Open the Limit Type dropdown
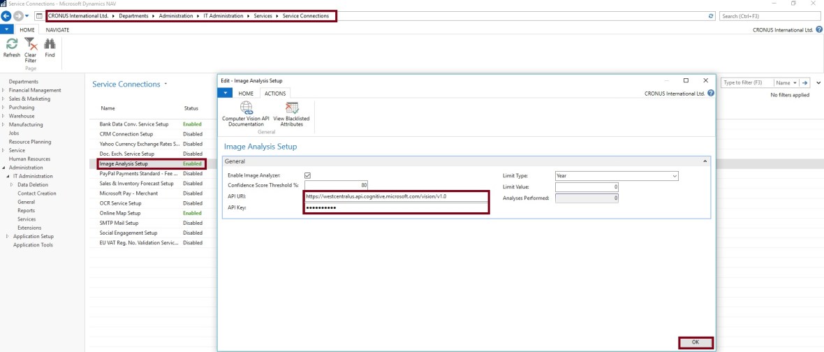824x352 pixels. point(674,176)
